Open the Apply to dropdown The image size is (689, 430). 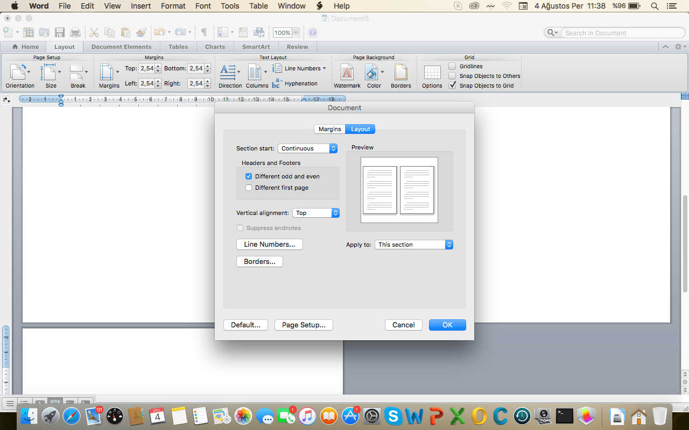[413, 245]
